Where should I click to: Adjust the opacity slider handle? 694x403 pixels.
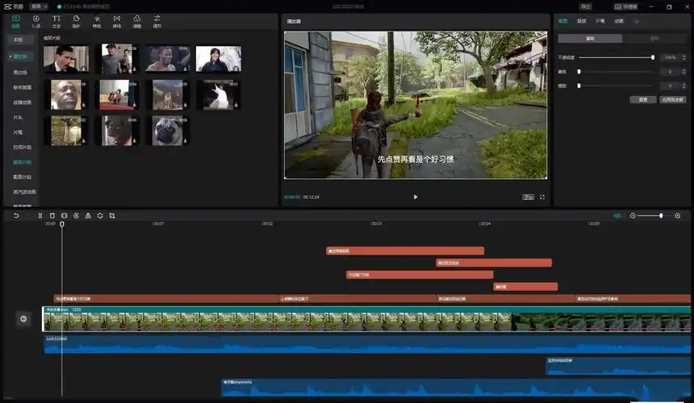click(652, 57)
